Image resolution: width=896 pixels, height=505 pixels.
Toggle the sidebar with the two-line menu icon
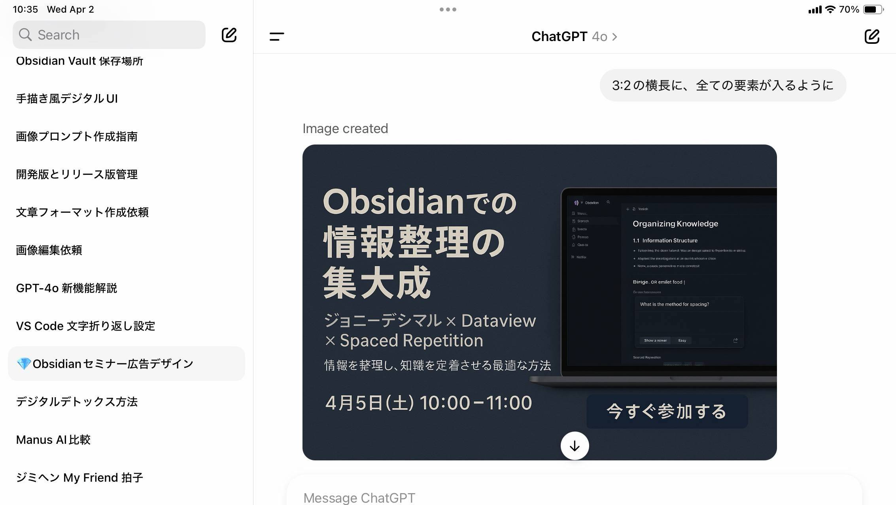tap(277, 37)
